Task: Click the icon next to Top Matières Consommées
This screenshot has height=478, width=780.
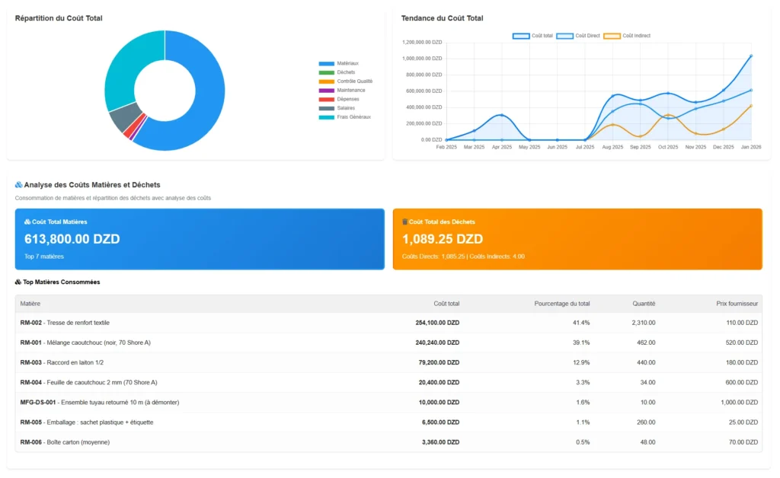Action: (x=19, y=282)
